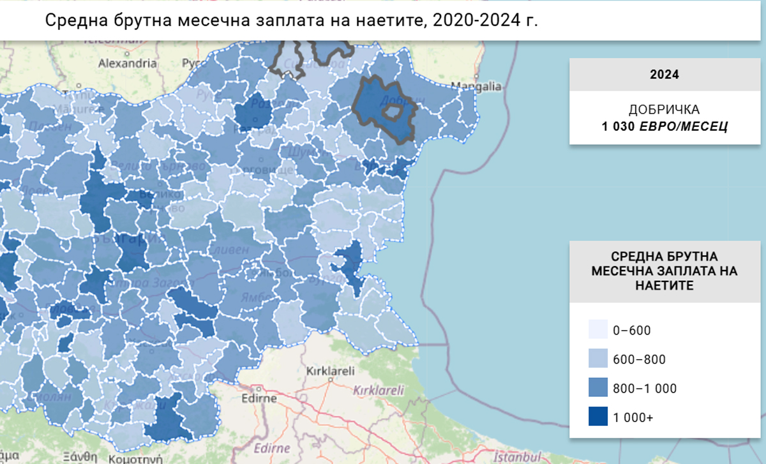
Task: Click the Добричка municipality name in panel
Action: coord(664,110)
